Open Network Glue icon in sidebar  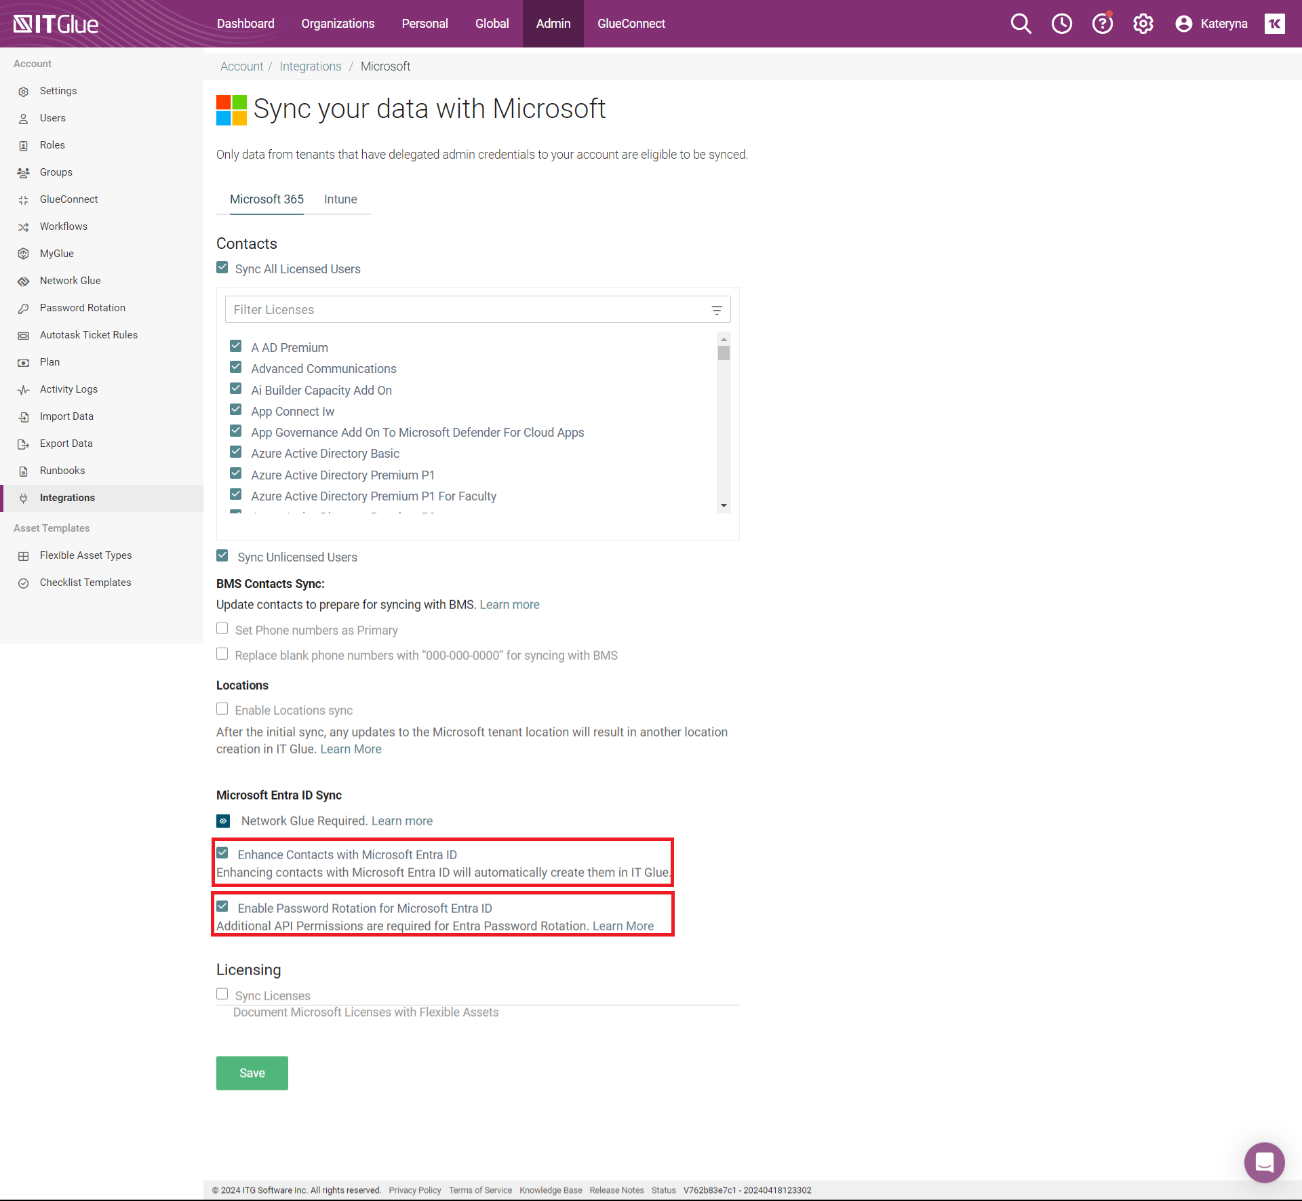[24, 281]
